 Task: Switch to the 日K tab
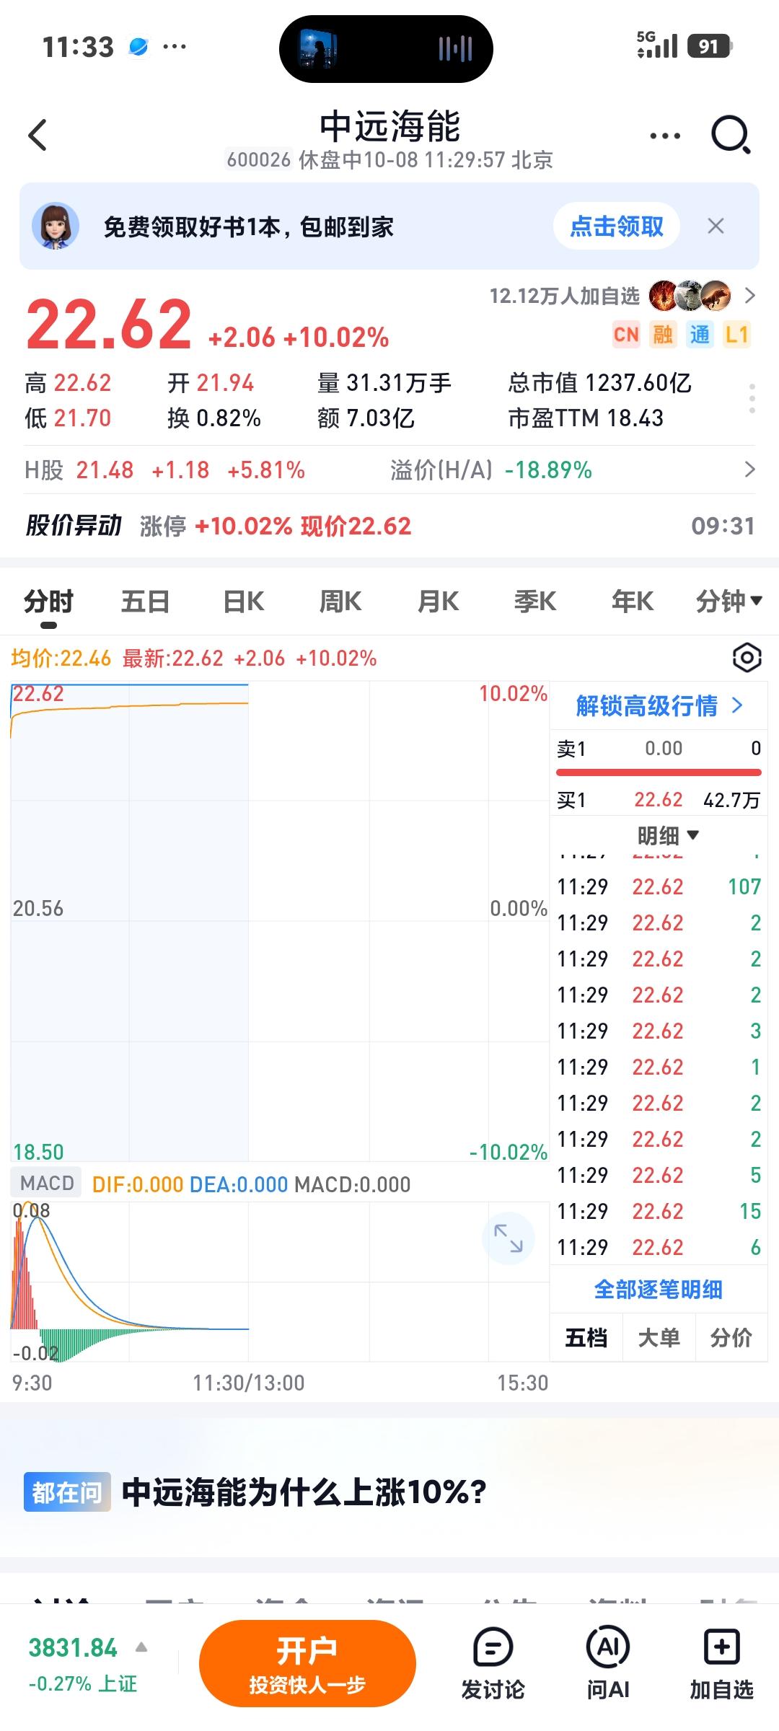pyautogui.click(x=243, y=601)
